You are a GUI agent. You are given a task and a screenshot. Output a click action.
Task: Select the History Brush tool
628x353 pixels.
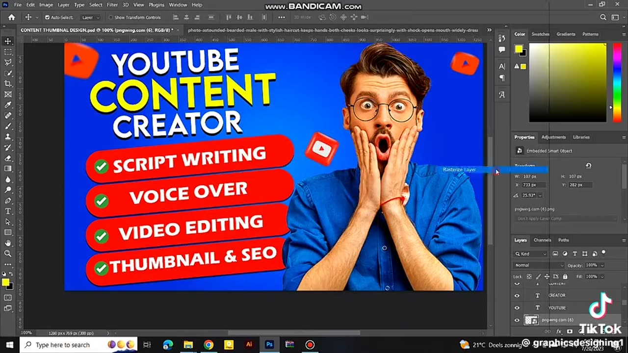pyautogui.click(x=8, y=148)
